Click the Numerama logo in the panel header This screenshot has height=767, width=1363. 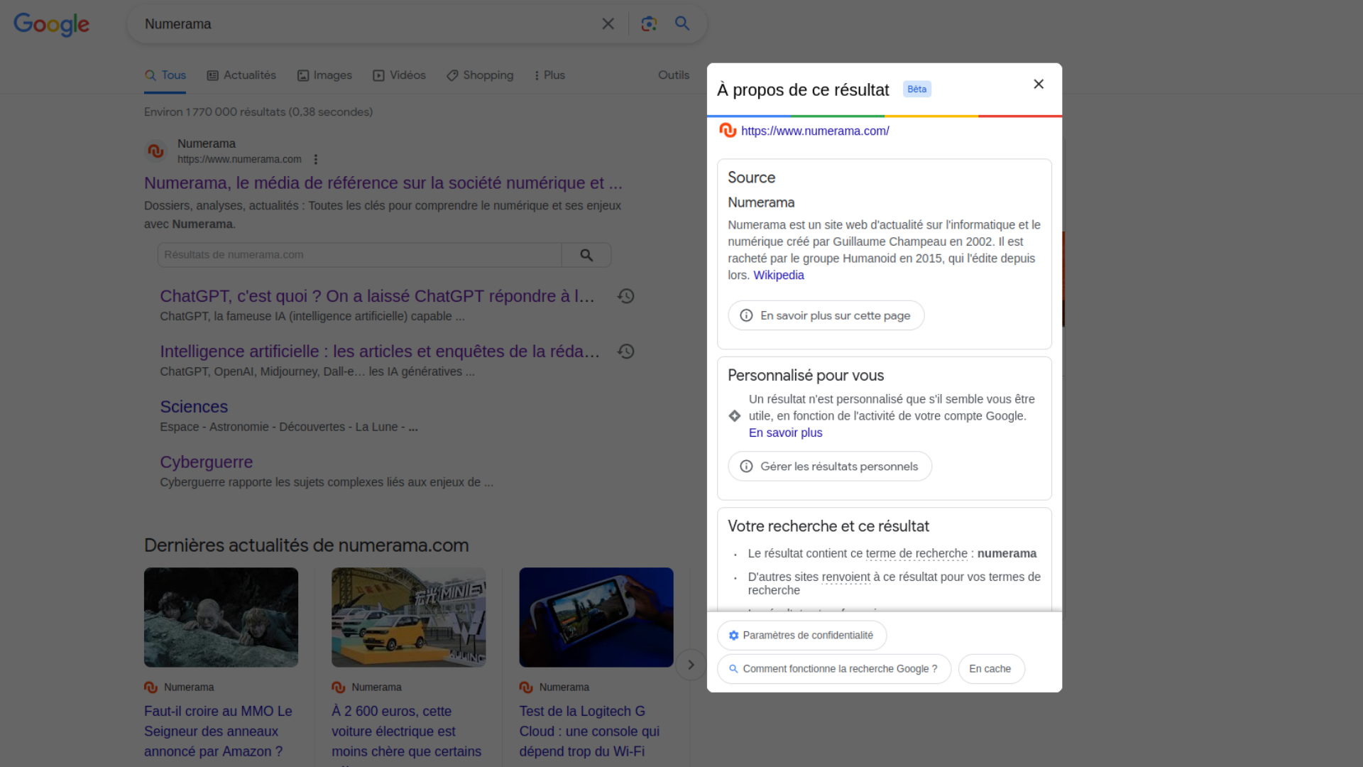click(728, 131)
